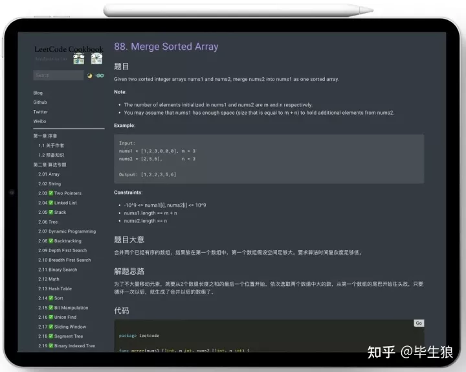
Task: Open the Weibo link
Action: coord(40,121)
